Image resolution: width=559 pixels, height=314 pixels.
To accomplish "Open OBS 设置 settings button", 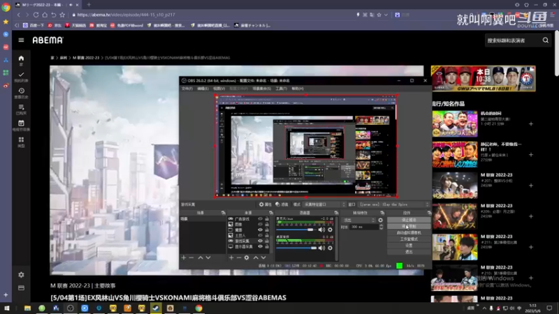I will click(409, 246).
